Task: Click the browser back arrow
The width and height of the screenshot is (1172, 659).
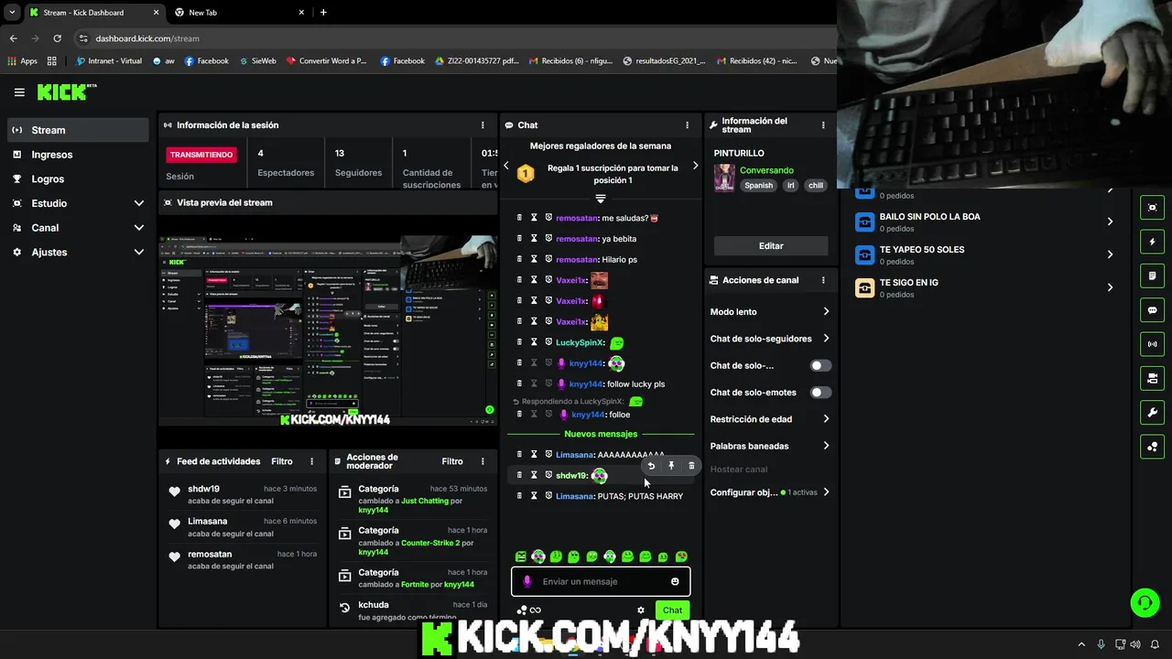Action: (x=13, y=38)
